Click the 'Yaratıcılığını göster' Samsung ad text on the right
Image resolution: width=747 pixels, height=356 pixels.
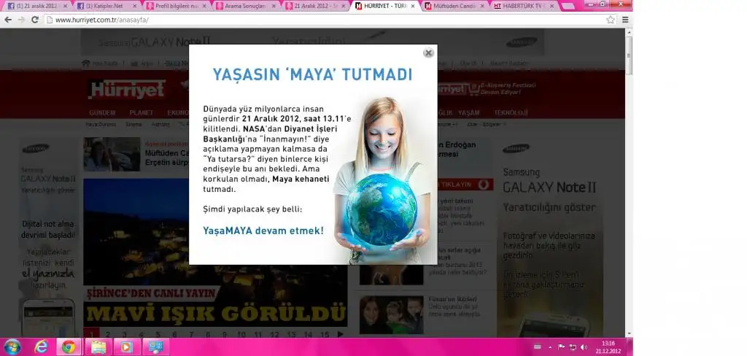click(549, 207)
